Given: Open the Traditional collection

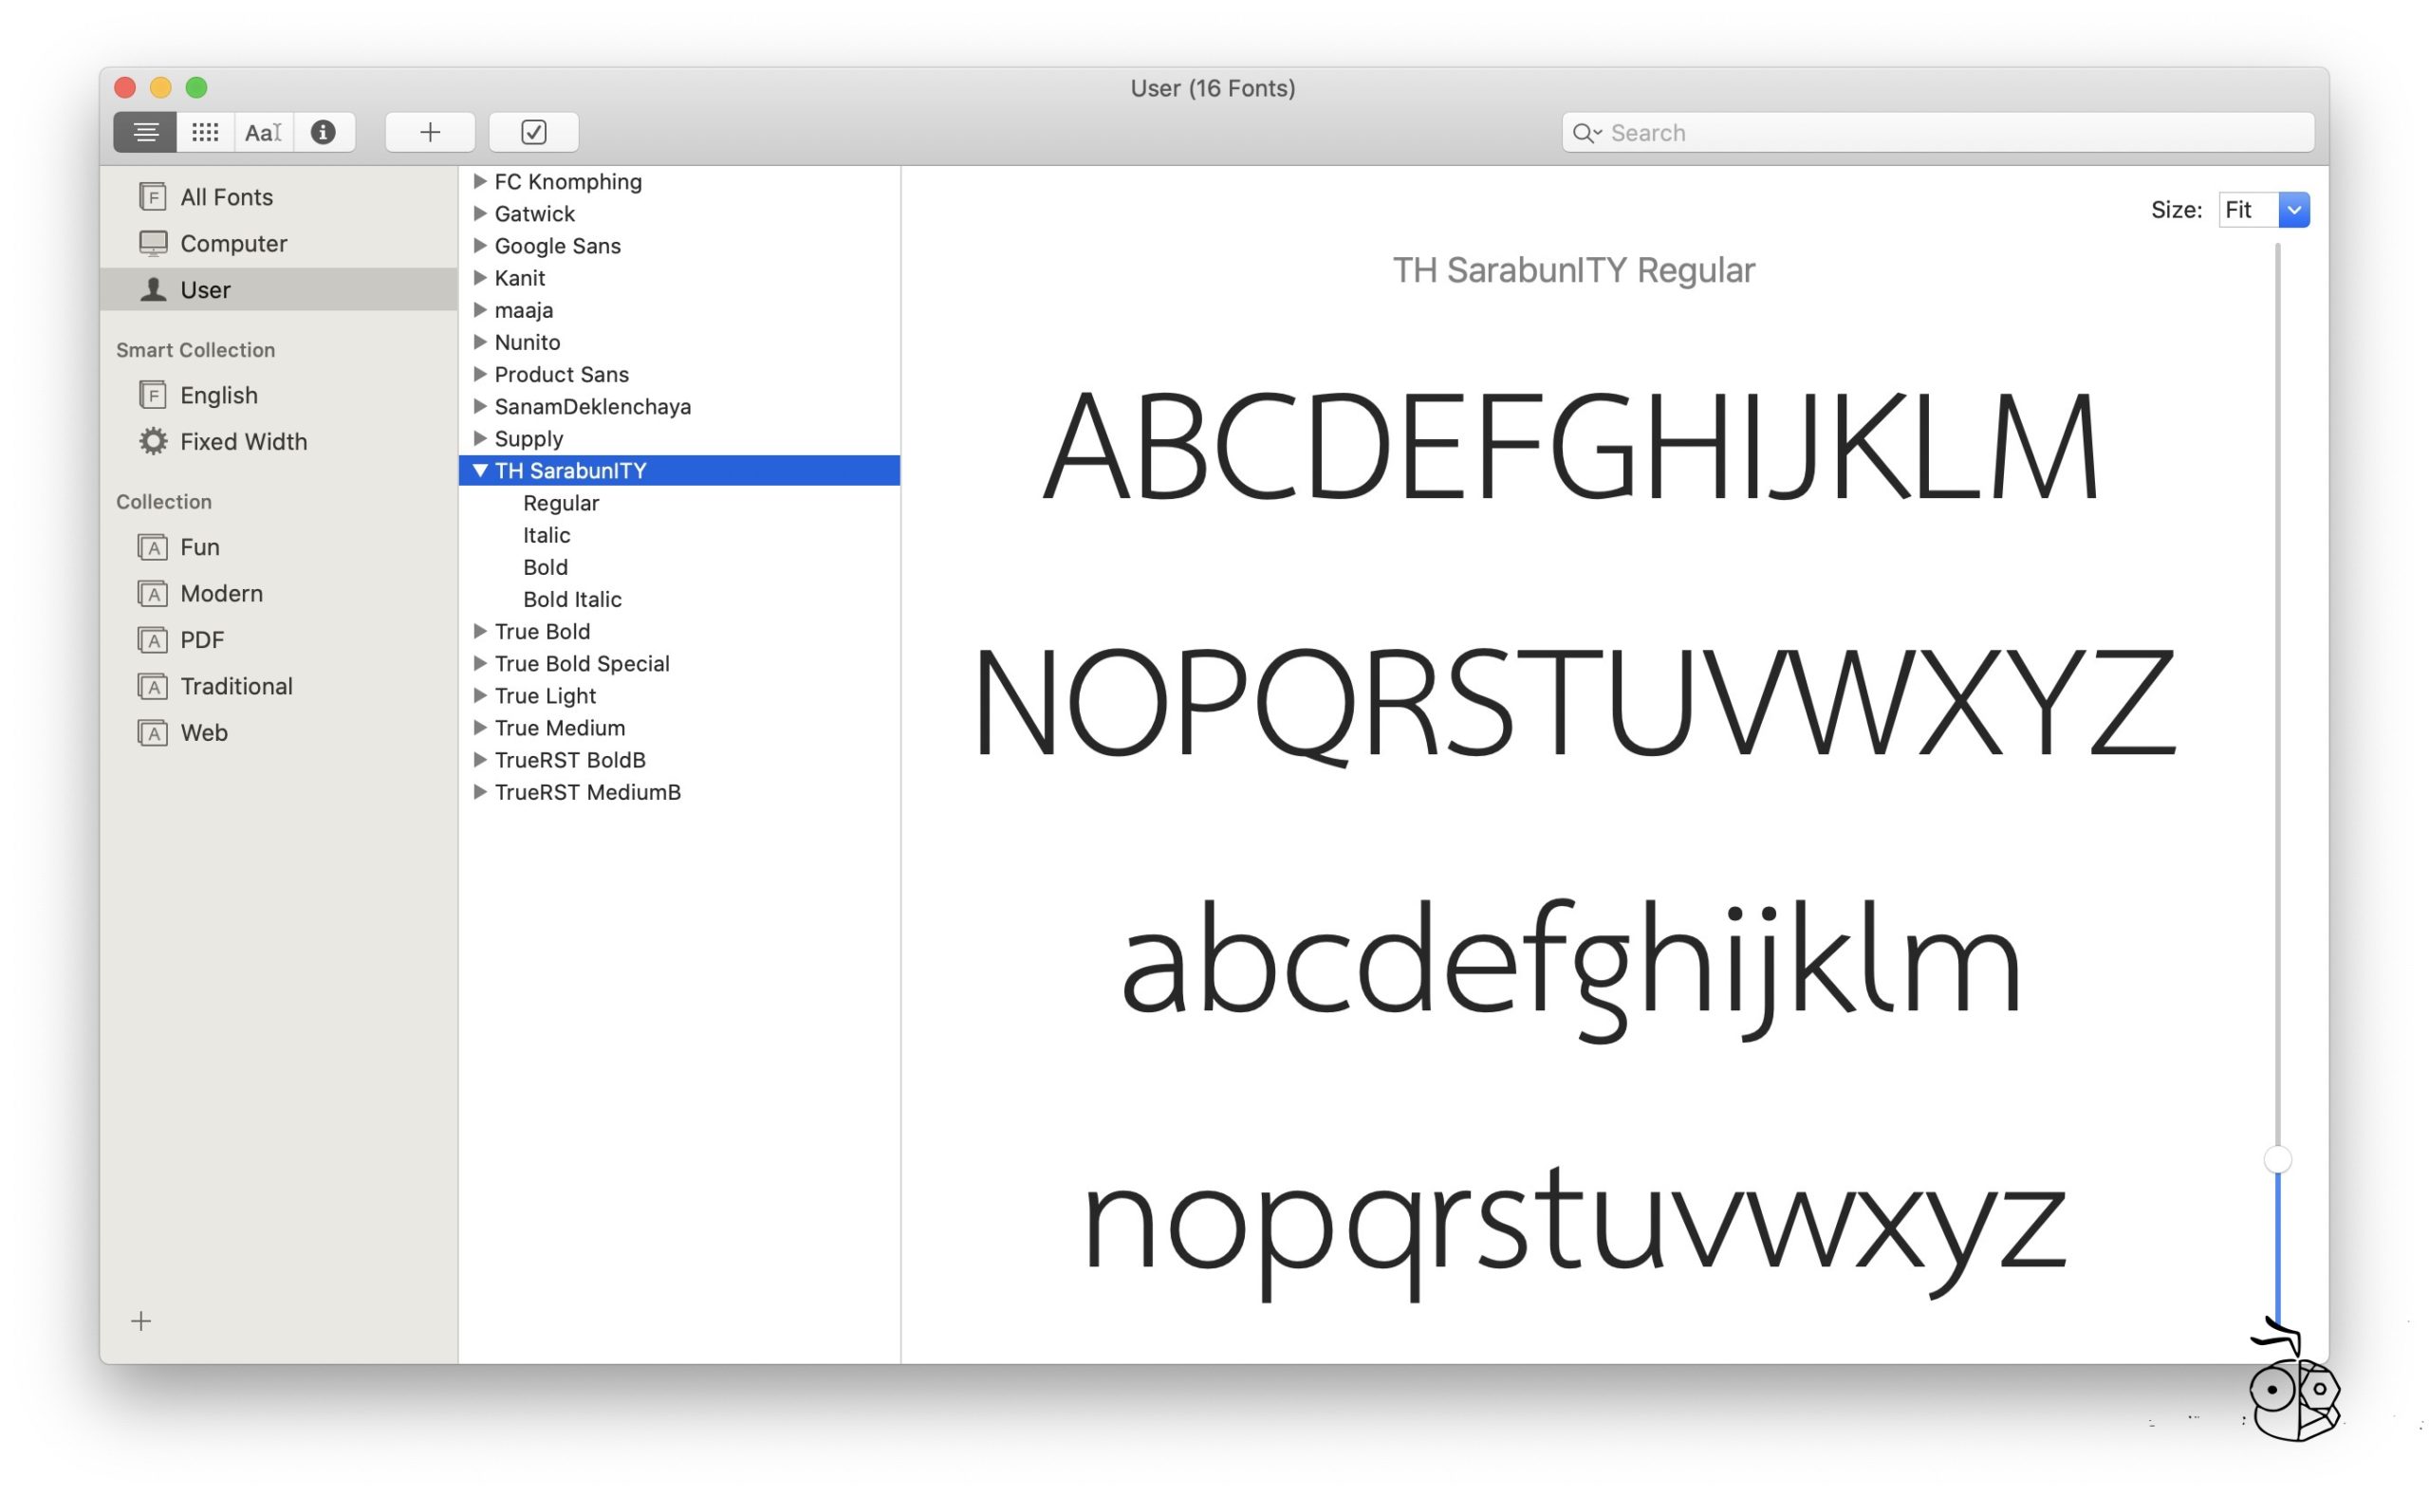Looking at the screenshot, I should 235,687.
